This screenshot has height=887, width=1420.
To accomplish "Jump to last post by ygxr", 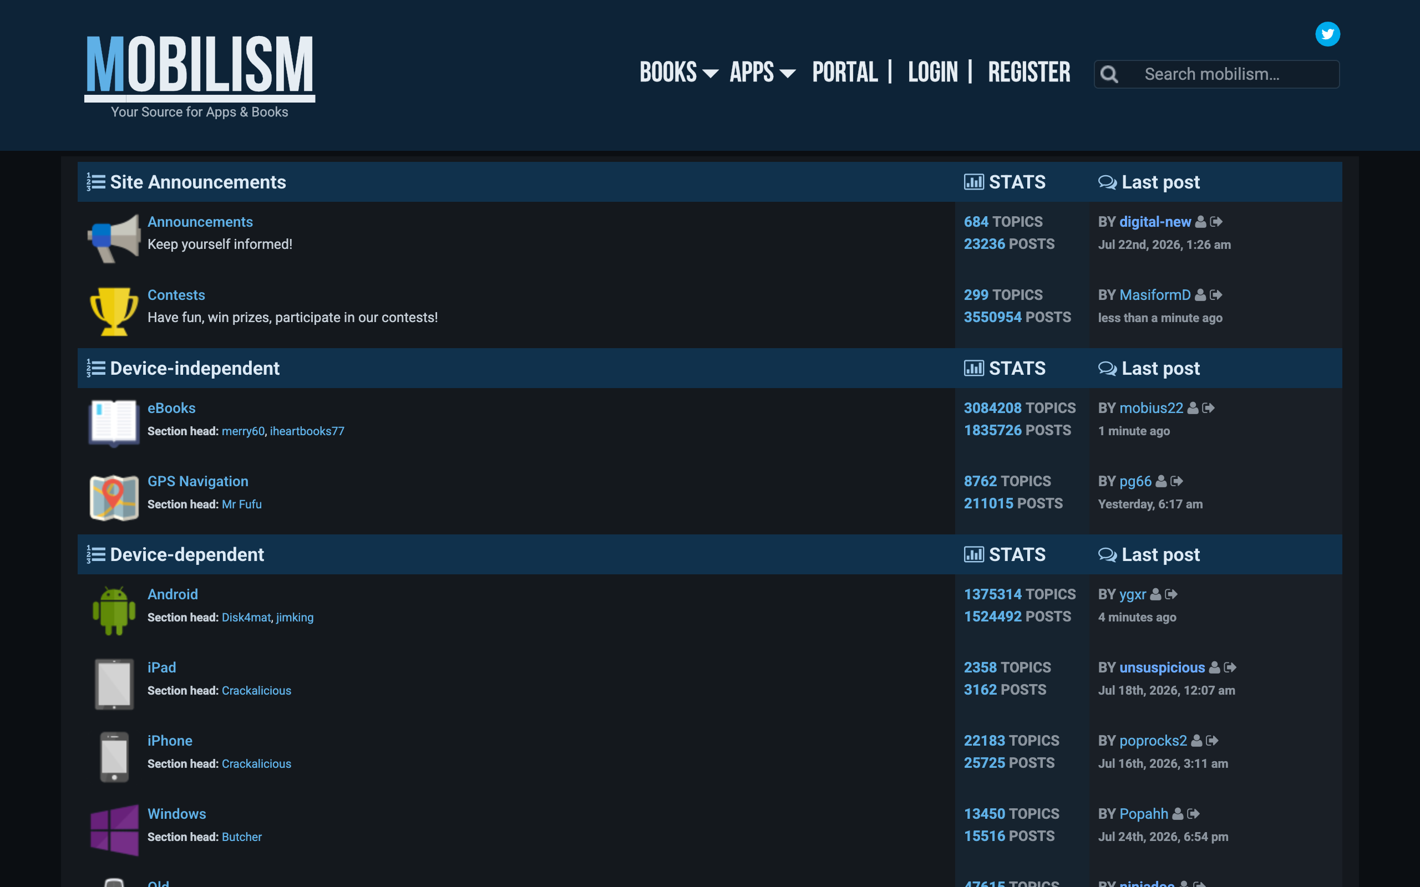I will (x=1171, y=594).
